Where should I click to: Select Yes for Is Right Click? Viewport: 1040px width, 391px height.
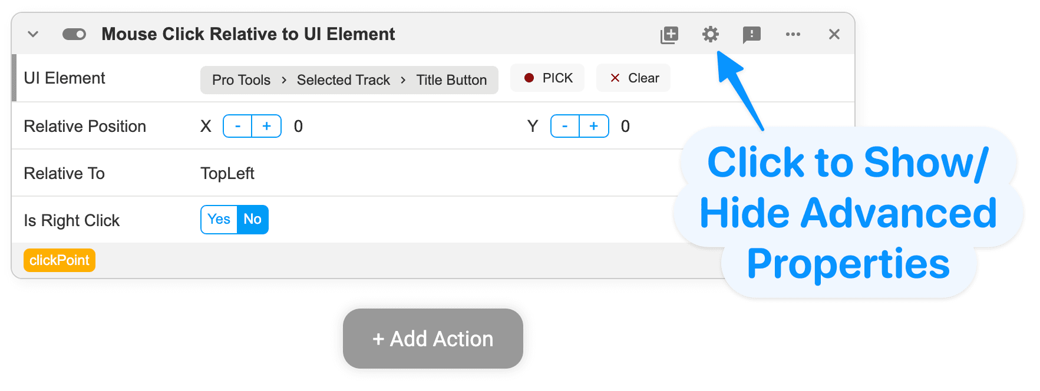pyautogui.click(x=219, y=219)
